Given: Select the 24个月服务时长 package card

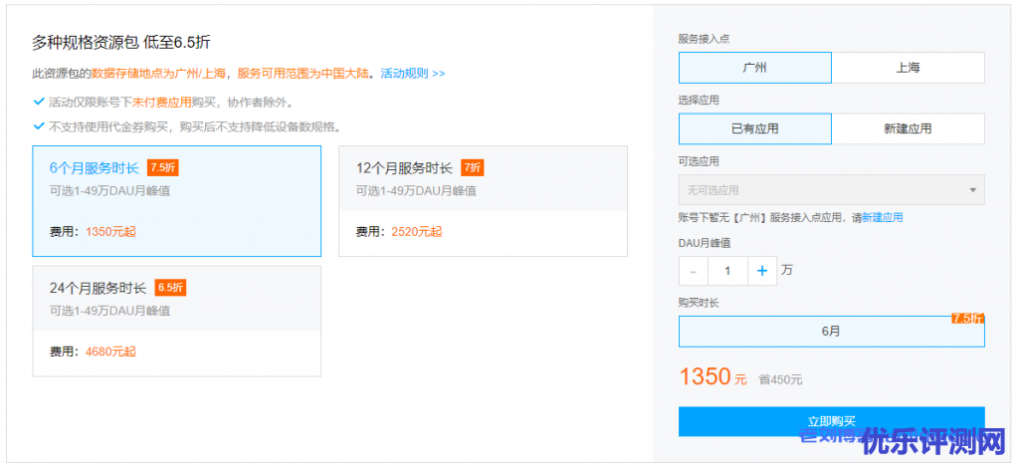Looking at the screenshot, I should click(x=177, y=321).
